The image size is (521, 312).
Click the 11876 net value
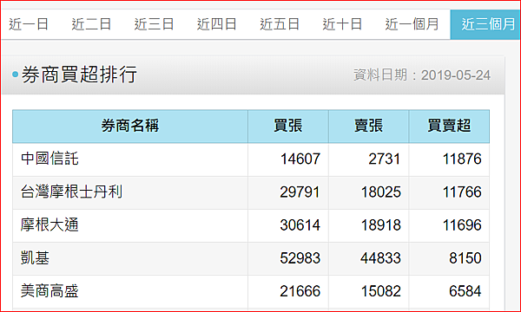pyautogui.click(x=462, y=159)
